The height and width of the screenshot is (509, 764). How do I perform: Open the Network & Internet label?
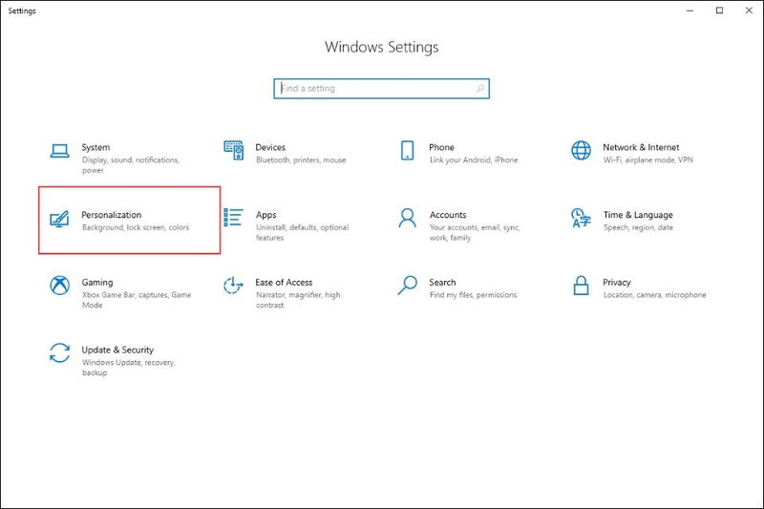tap(641, 147)
